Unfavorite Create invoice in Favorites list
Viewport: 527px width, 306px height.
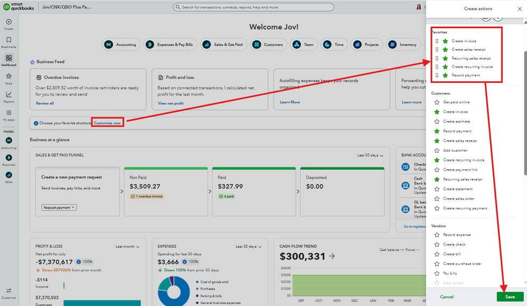tap(445, 41)
